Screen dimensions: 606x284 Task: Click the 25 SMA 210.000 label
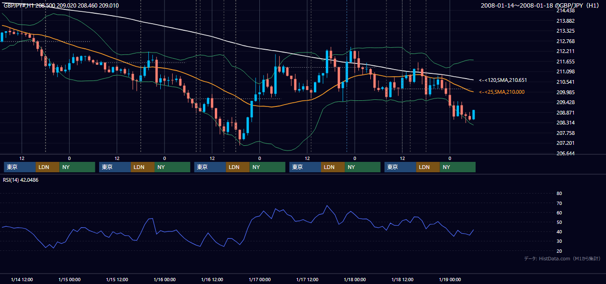pyautogui.click(x=502, y=92)
